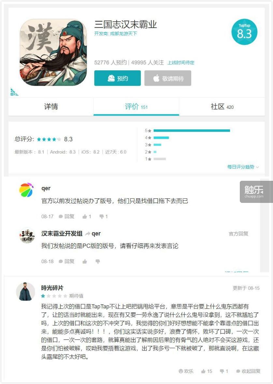This screenshot has width=273, height=384.
Task: Switch to the 社区 420 tab
Action: pyautogui.click(x=222, y=107)
